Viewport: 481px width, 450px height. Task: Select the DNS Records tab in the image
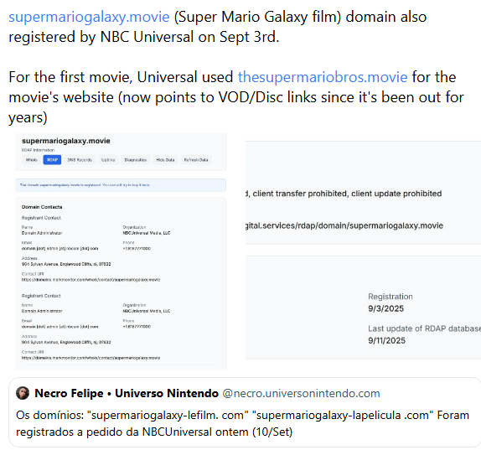tap(80, 160)
